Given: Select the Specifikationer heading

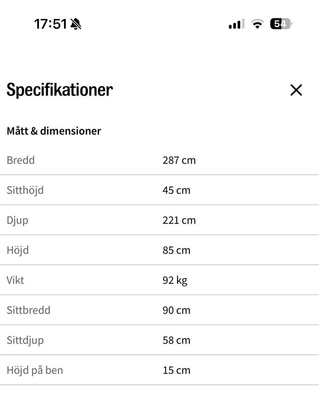Looking at the screenshot, I should coord(60,90).
